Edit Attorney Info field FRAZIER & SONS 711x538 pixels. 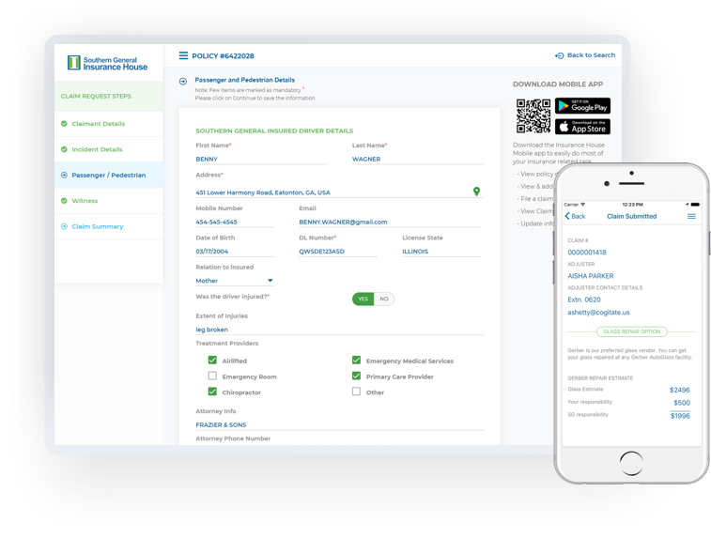click(339, 425)
